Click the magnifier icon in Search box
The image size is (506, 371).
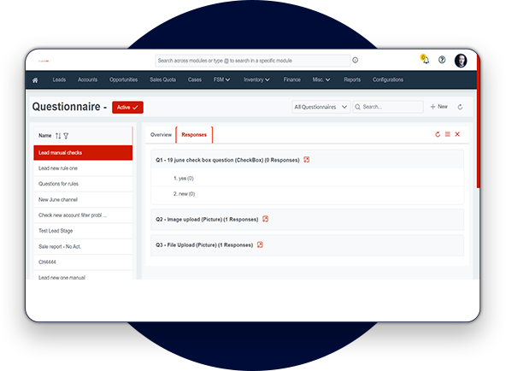357,107
